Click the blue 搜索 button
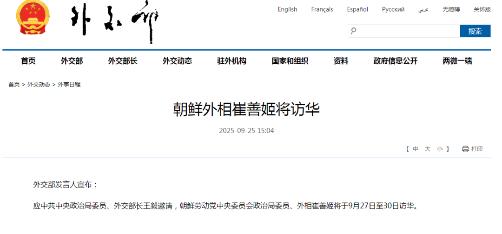This screenshot has width=502, height=234. click(x=475, y=31)
